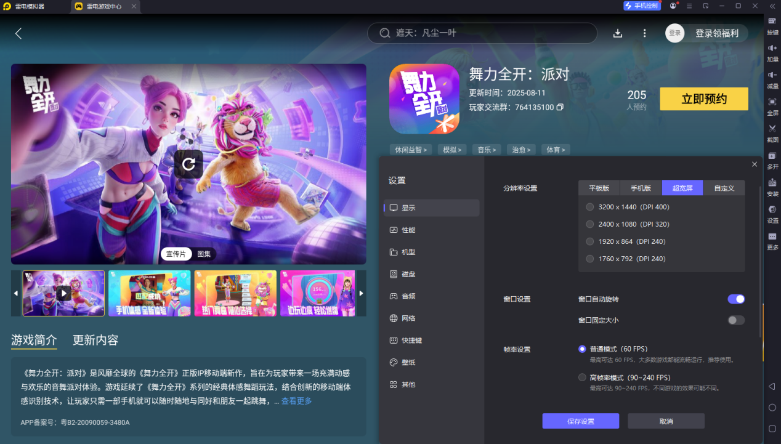Image resolution: width=781 pixels, height=444 pixels.
Task: Open multi-instance manager (多开)
Action: point(772,160)
